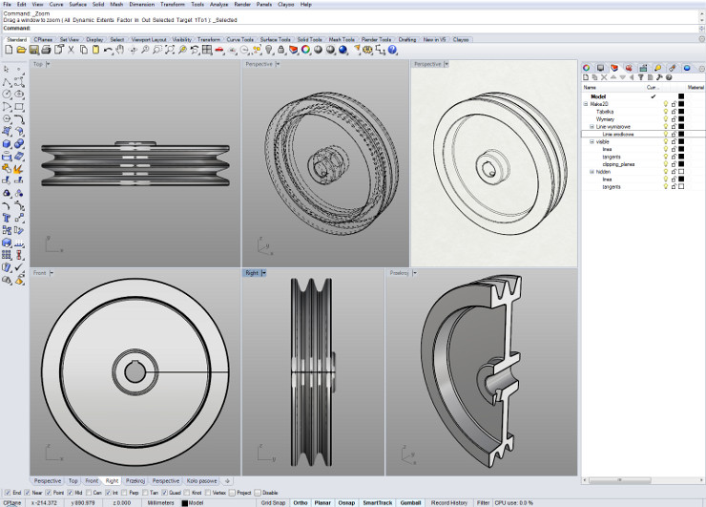Collapse the Makieta2D layer group
The image size is (706, 507).
click(x=586, y=104)
